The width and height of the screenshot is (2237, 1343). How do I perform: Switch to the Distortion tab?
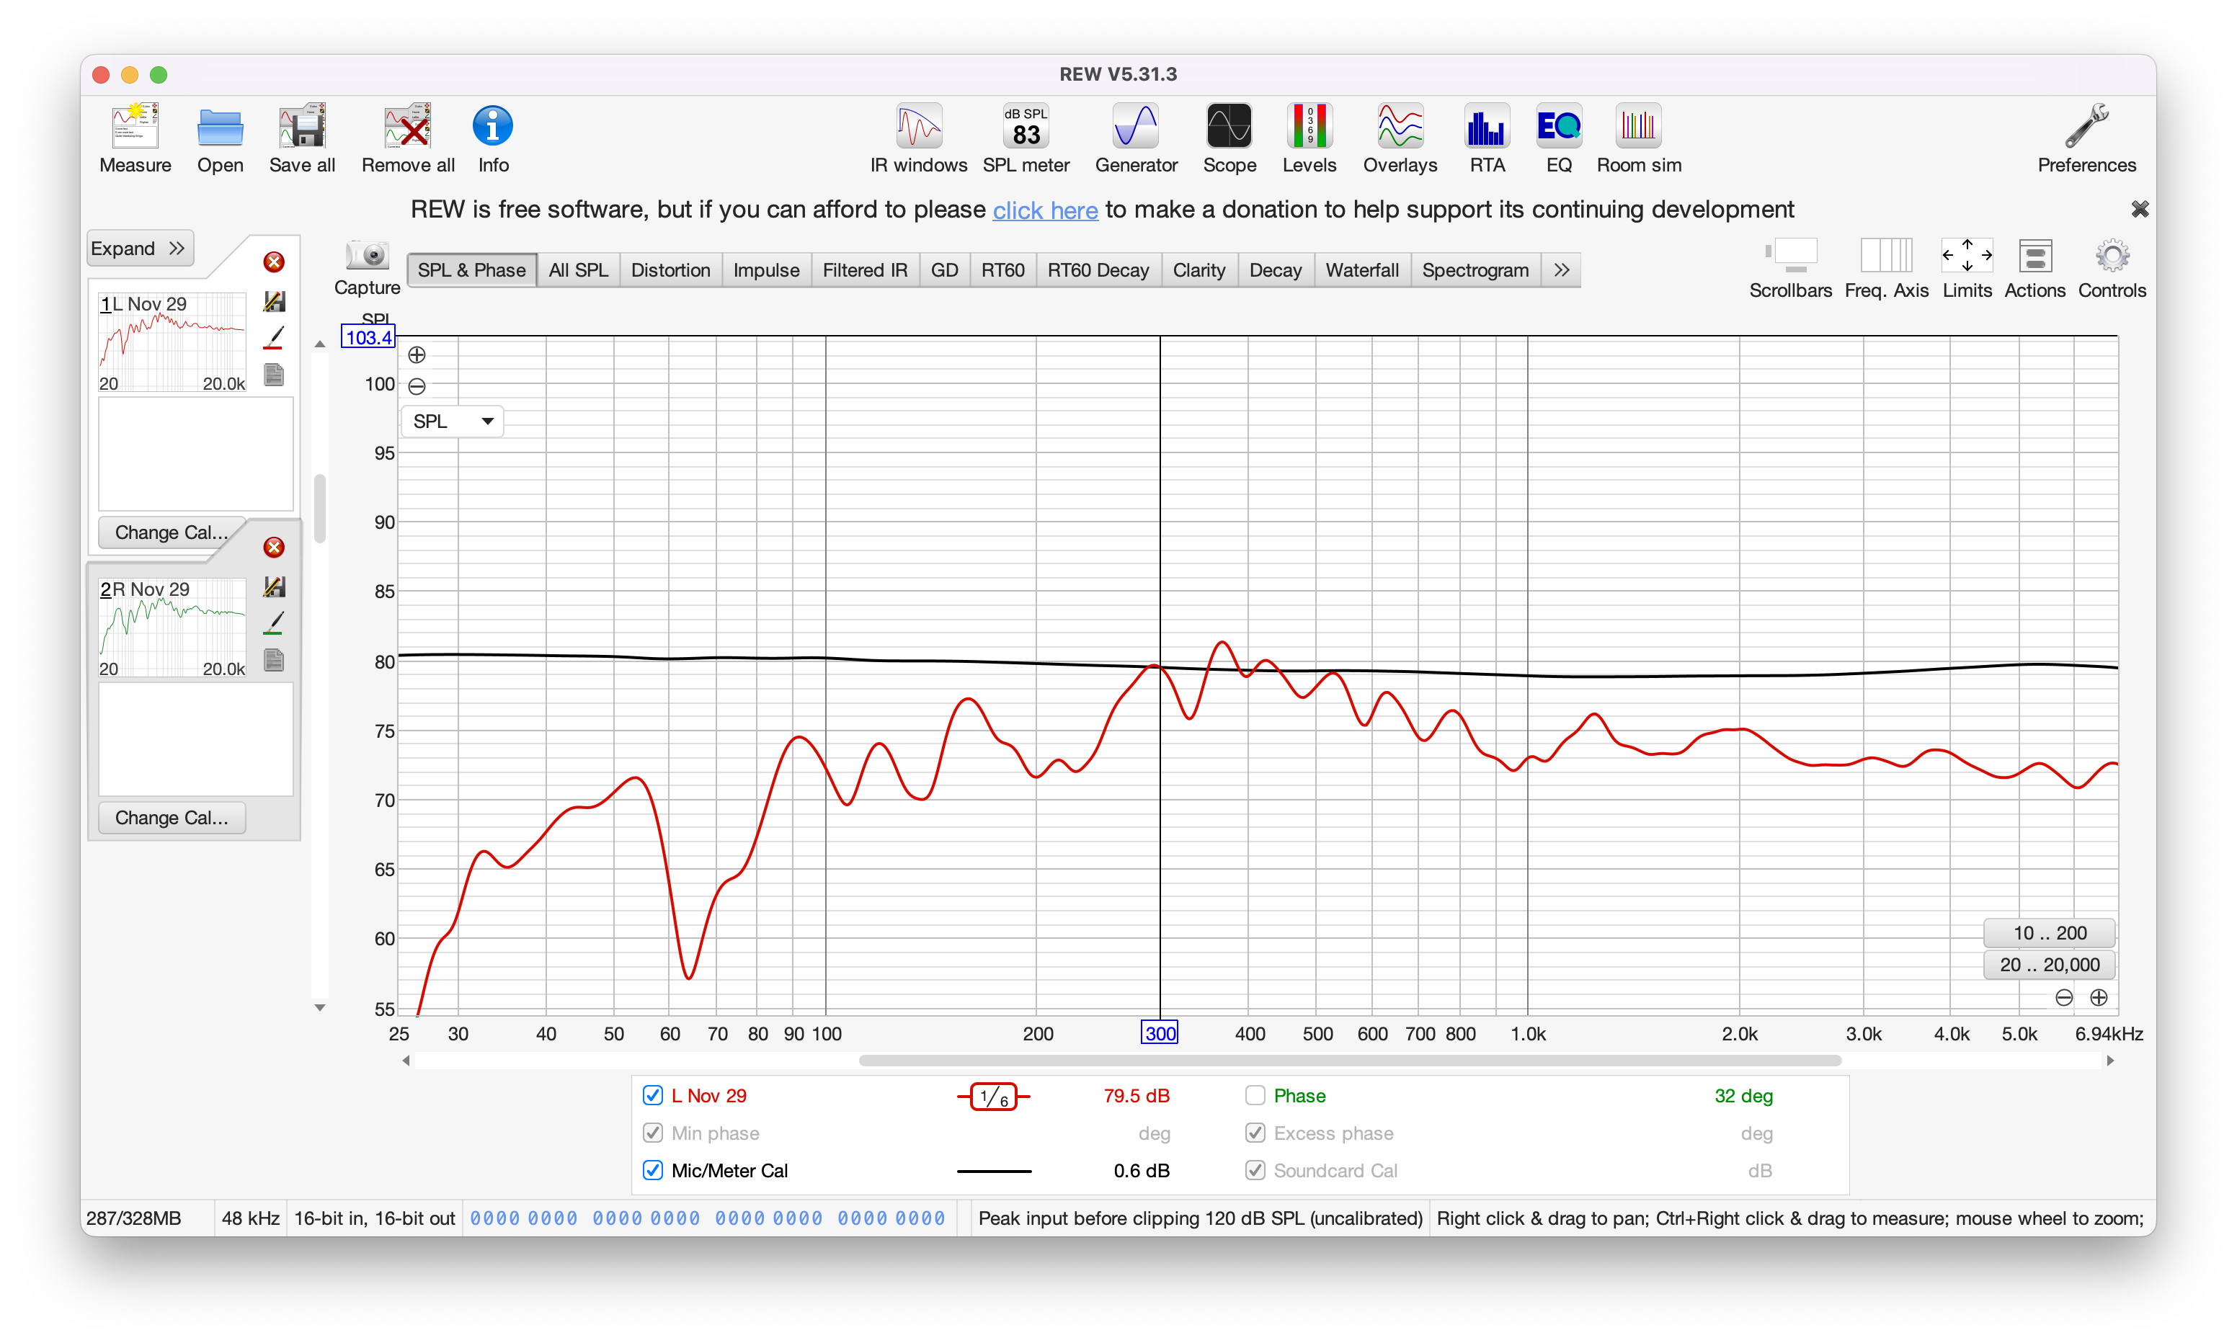tap(670, 269)
